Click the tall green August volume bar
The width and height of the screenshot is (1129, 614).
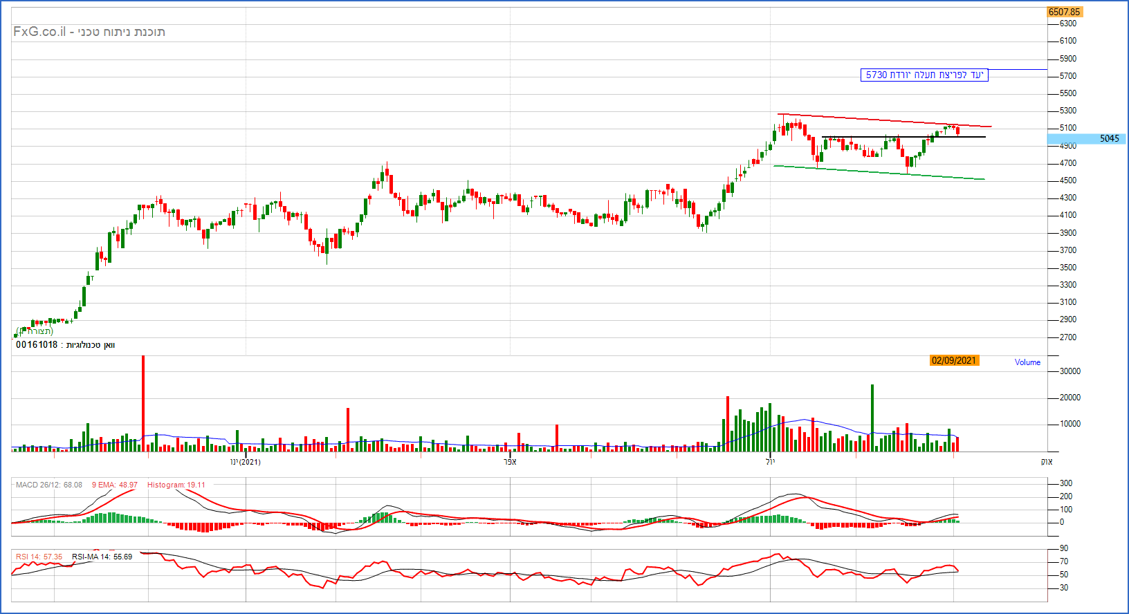pyautogui.click(x=872, y=415)
